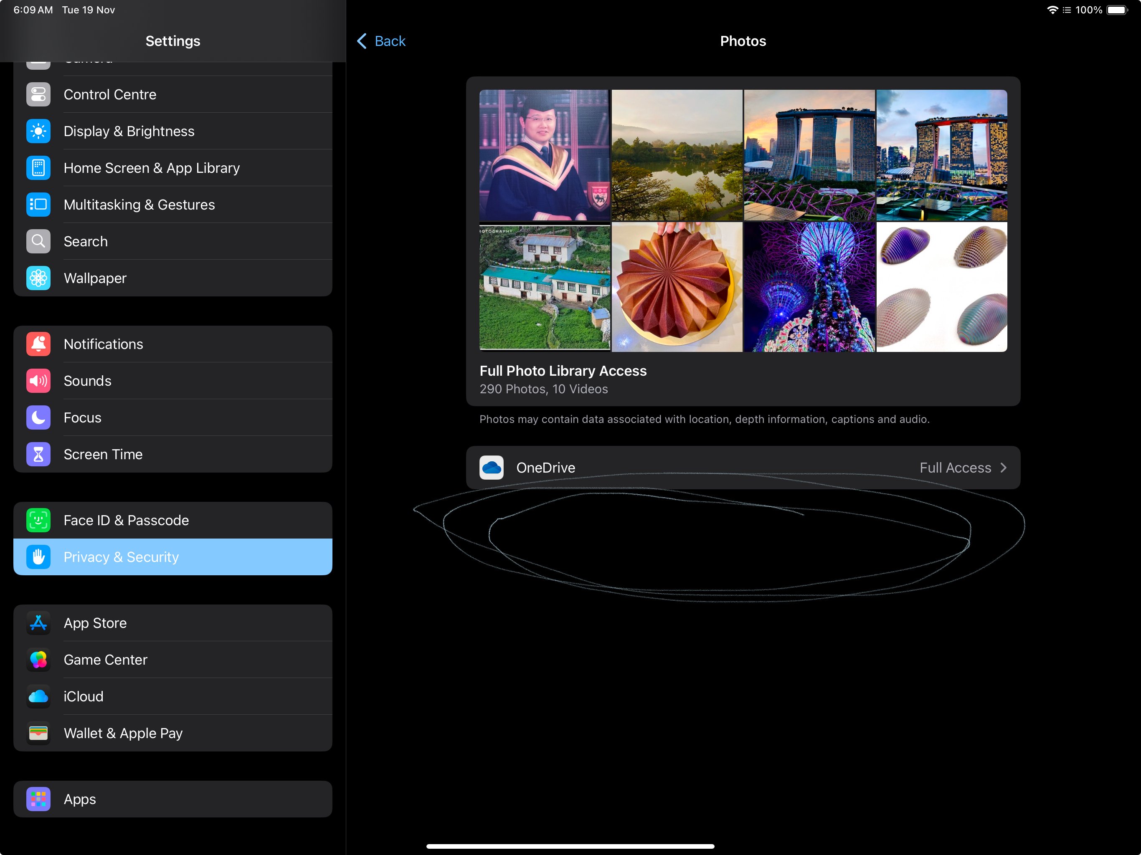Tap the misty lake landscape thumbnail
The height and width of the screenshot is (855, 1141).
[x=677, y=155]
